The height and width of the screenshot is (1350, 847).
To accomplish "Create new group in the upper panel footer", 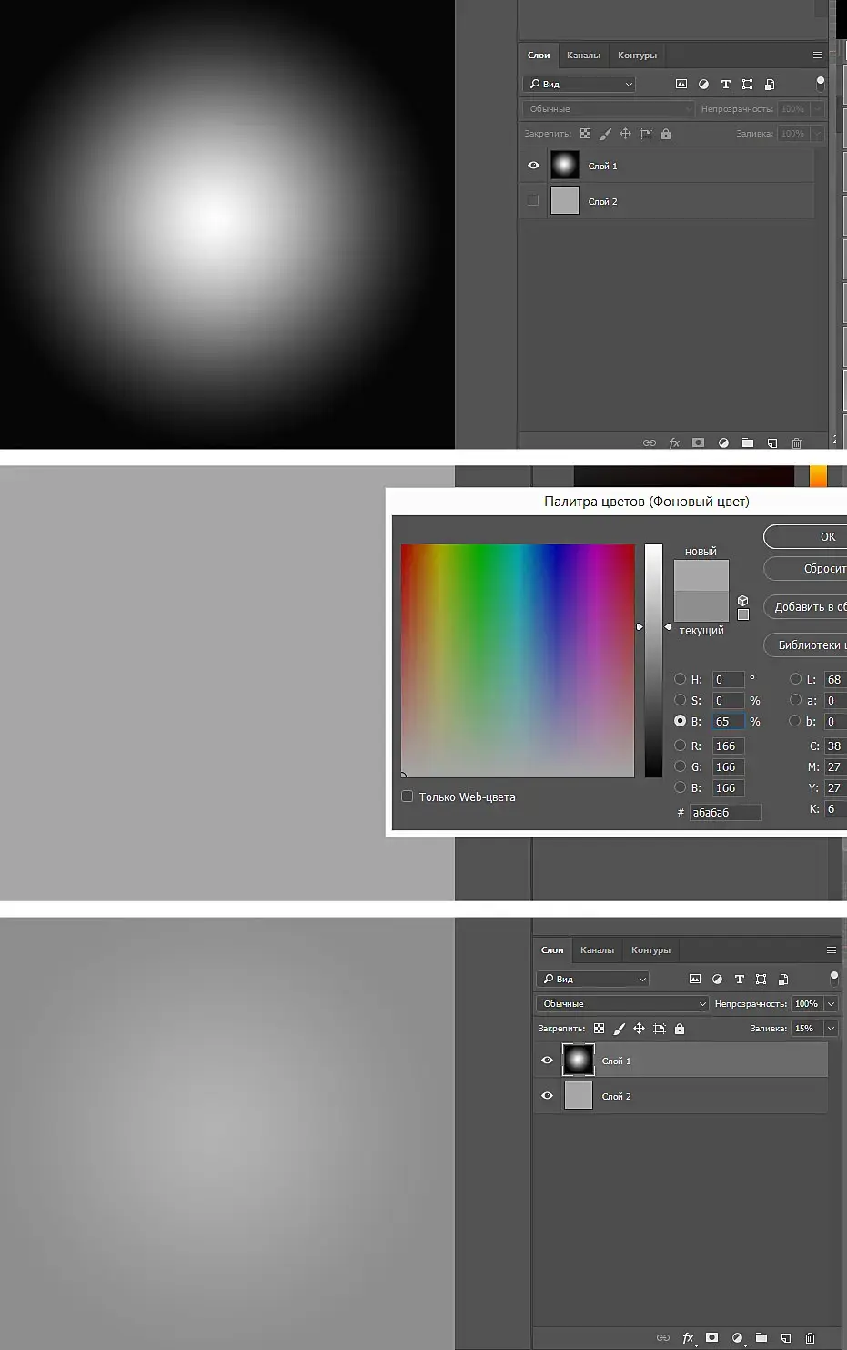I will click(748, 442).
